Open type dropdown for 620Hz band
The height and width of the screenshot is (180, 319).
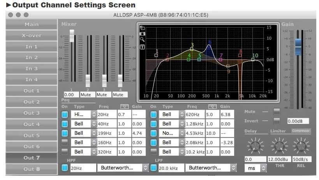pos(172,114)
